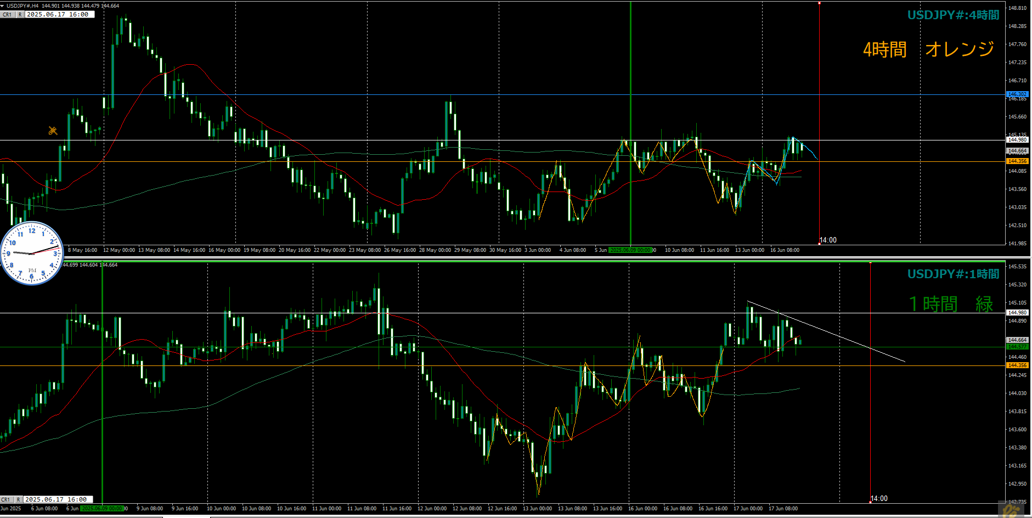
Task: Click the USDJPY#:4時間 chart label
Action: pos(953,15)
